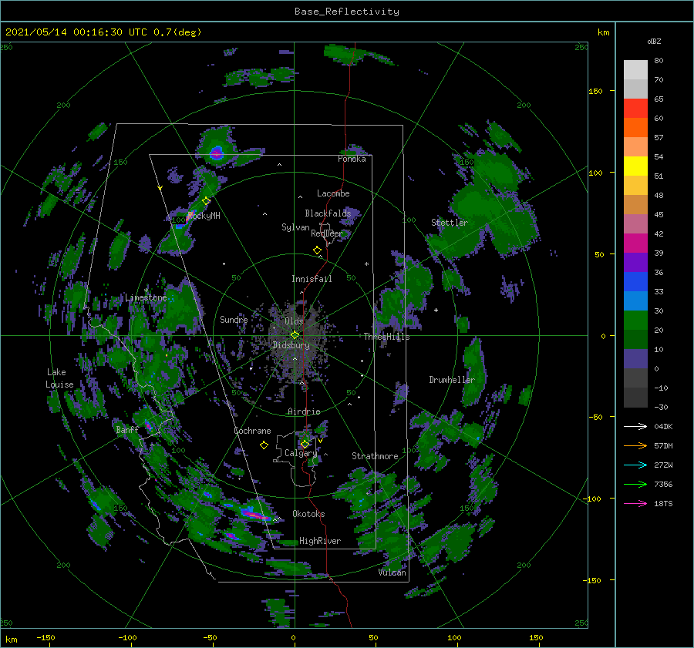This screenshot has height=648, width=694.
Task: Click the Sylvan label
Action: tap(295, 227)
